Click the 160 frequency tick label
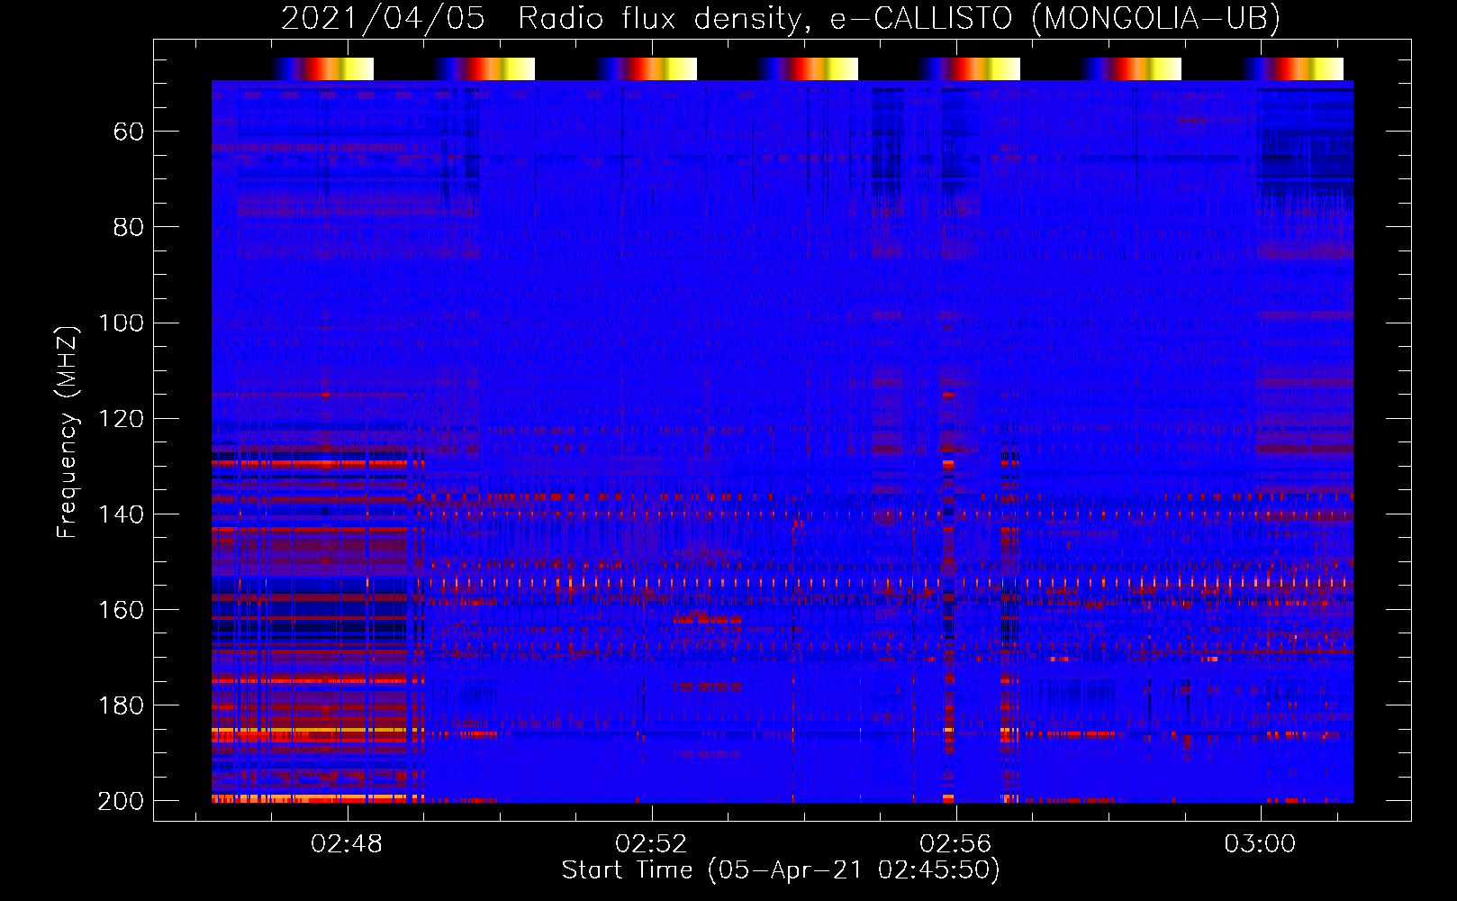The width and height of the screenshot is (1457, 901). [x=121, y=610]
